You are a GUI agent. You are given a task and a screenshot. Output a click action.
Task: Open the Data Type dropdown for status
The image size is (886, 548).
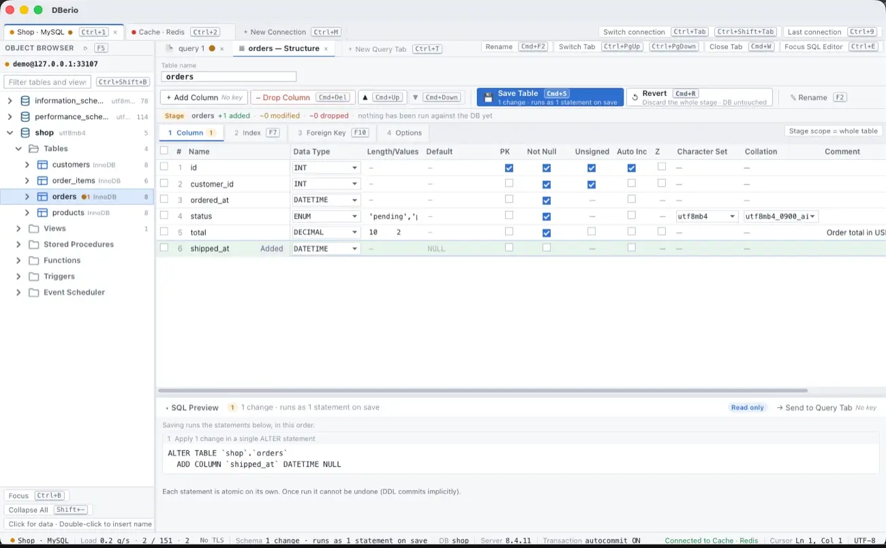tap(326, 216)
